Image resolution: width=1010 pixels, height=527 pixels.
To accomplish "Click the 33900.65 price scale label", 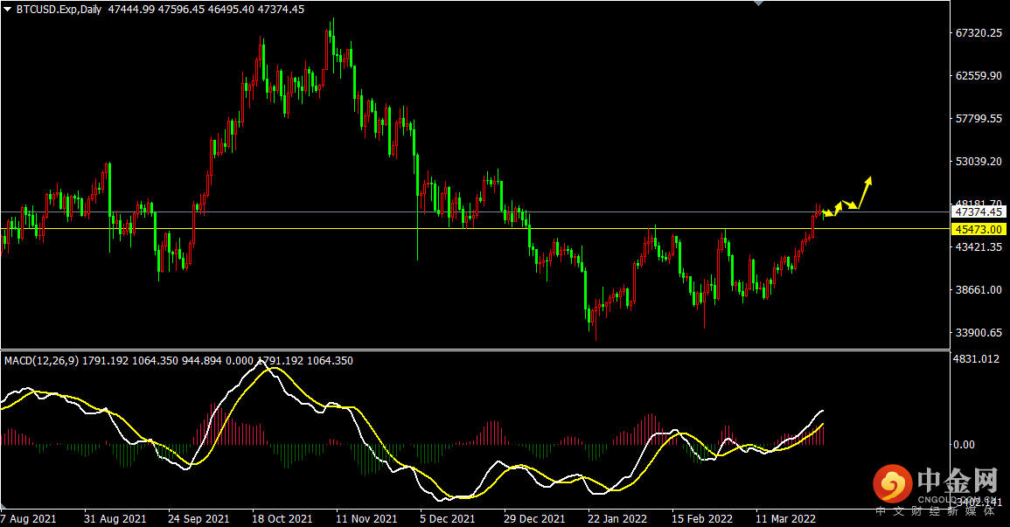I will tap(979, 333).
